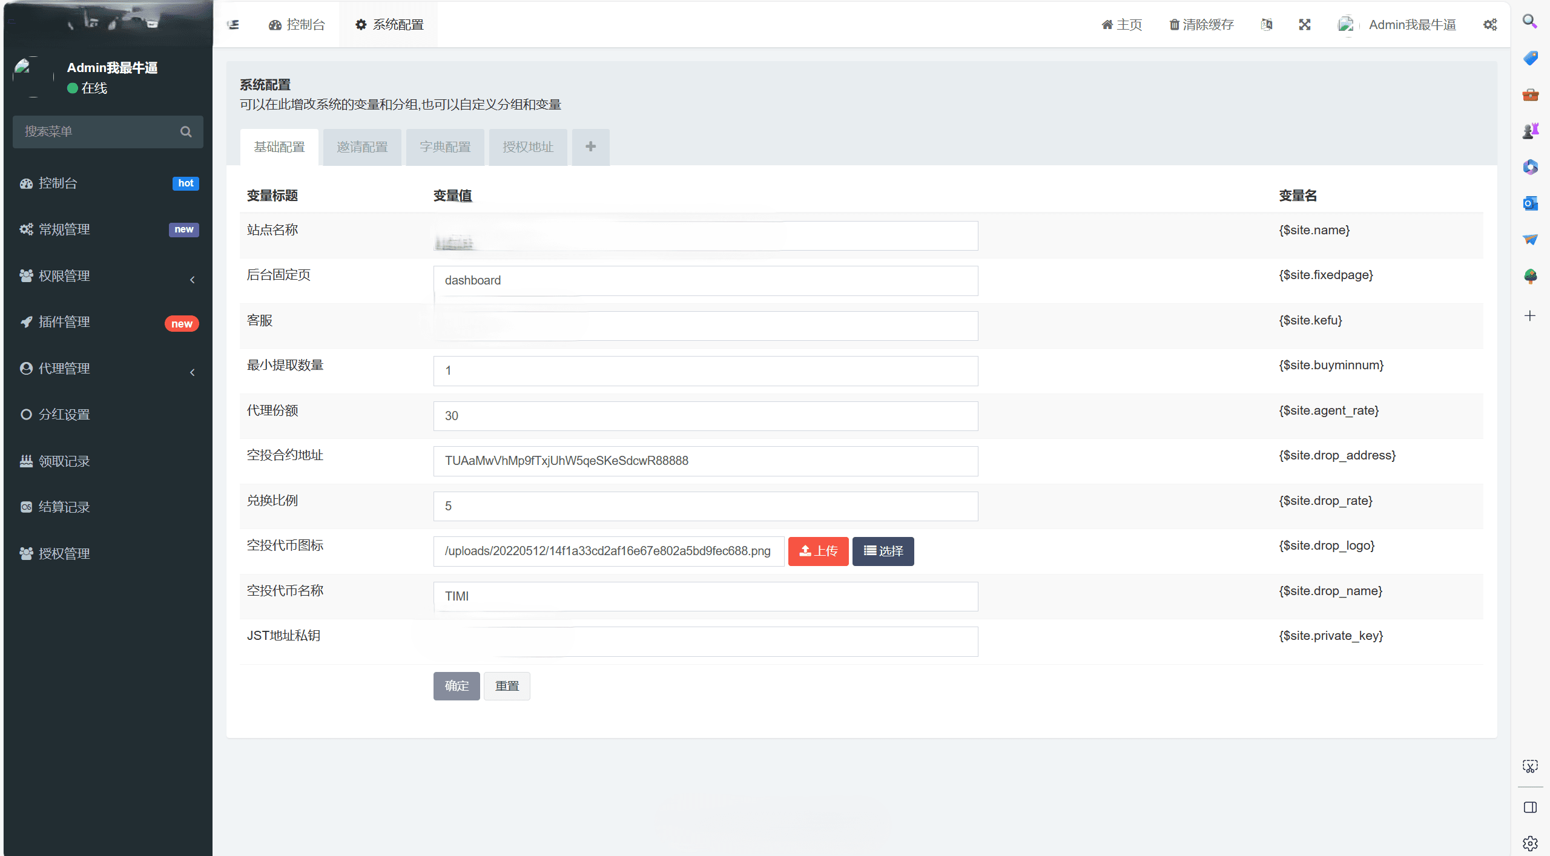Image resolution: width=1550 pixels, height=856 pixels.
Task: Open the settings cogs icon in header
Action: coord(1489,25)
